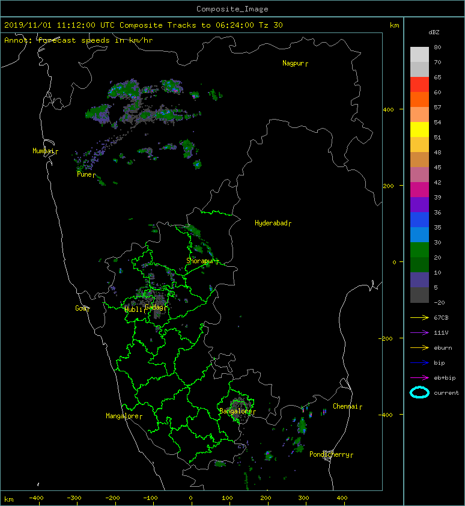
Task: Click the eburn arrow legend icon
Action: tap(419, 348)
